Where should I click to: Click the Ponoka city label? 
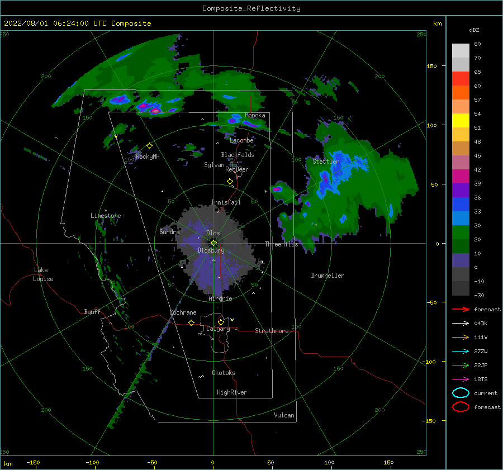click(255, 115)
